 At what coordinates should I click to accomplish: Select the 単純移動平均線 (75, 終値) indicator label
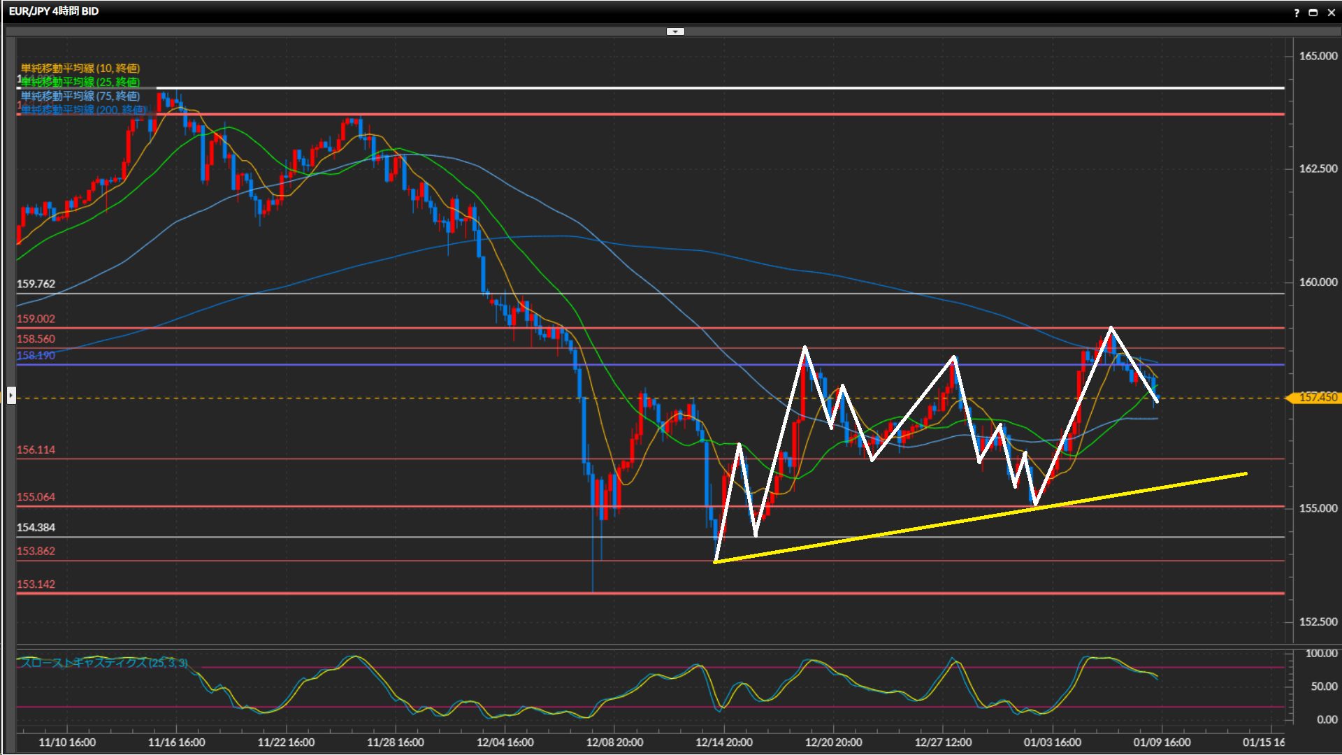pyautogui.click(x=80, y=96)
